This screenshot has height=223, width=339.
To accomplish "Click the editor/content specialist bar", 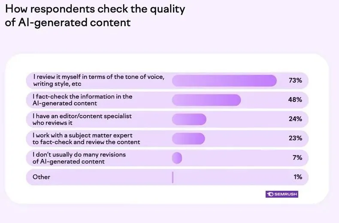I will [189, 119].
